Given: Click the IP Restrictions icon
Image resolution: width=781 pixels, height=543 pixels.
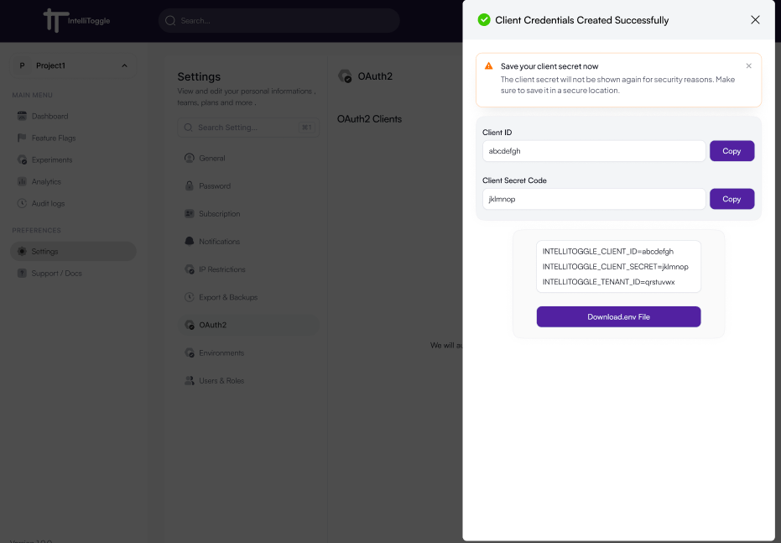Looking at the screenshot, I should (189, 269).
